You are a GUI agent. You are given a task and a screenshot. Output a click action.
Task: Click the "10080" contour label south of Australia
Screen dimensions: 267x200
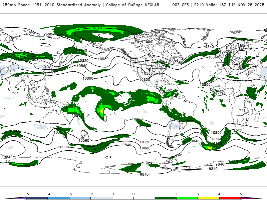(63, 147)
